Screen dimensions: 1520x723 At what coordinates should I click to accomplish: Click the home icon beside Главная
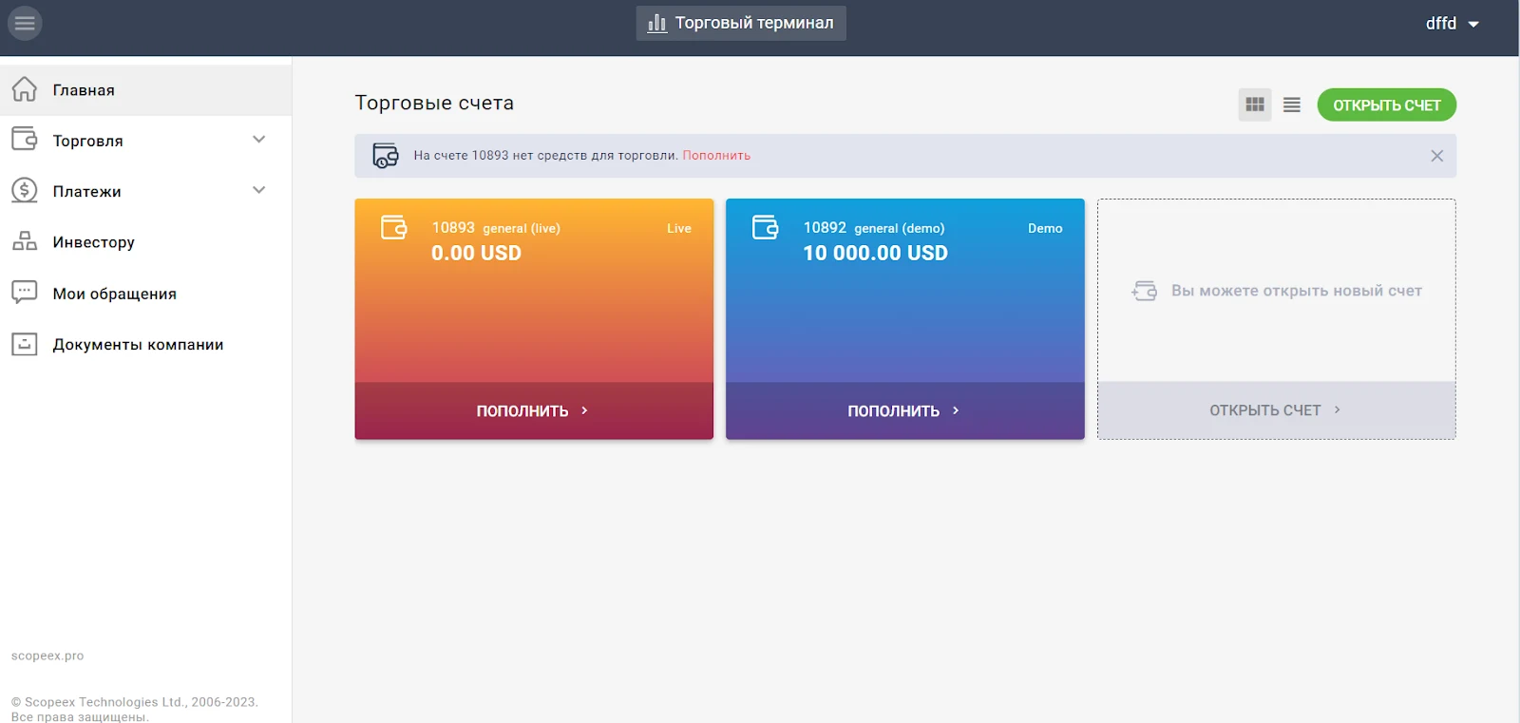click(25, 89)
